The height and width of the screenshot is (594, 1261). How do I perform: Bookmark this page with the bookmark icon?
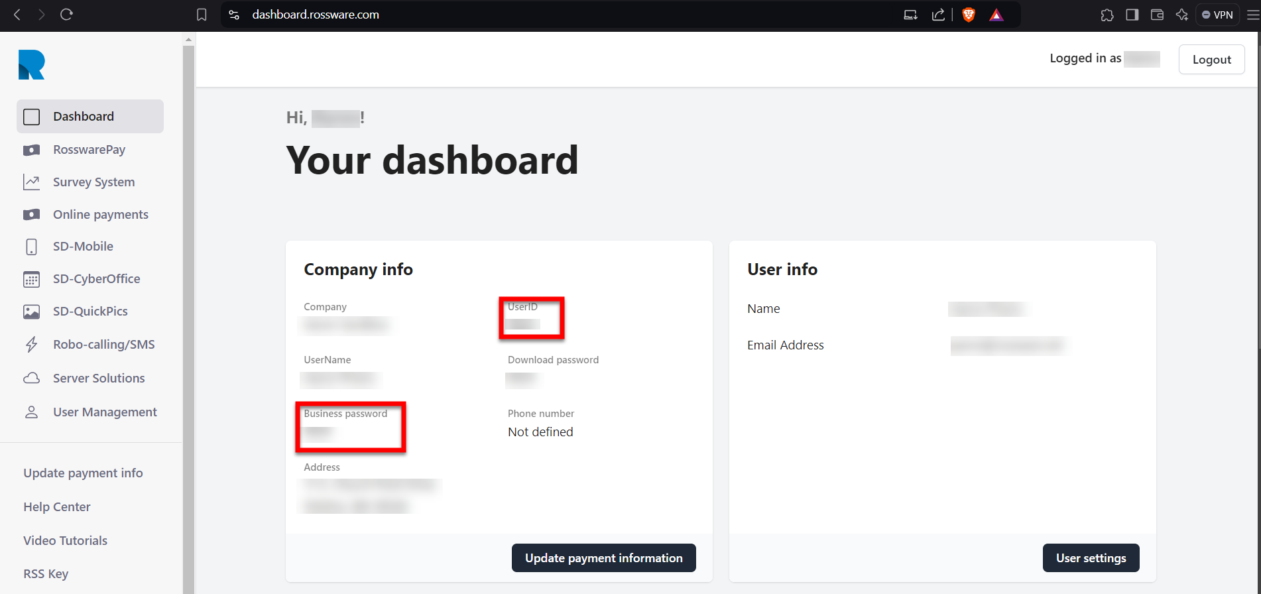[x=202, y=15]
